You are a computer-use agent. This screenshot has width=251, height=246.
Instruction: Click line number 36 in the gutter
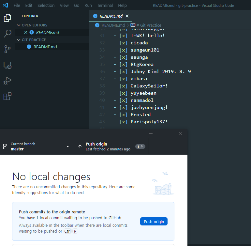pos(102,71)
